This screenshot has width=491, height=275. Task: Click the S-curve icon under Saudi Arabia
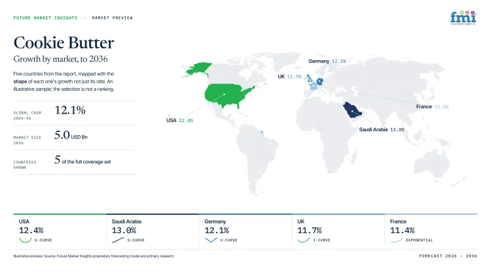118,240
